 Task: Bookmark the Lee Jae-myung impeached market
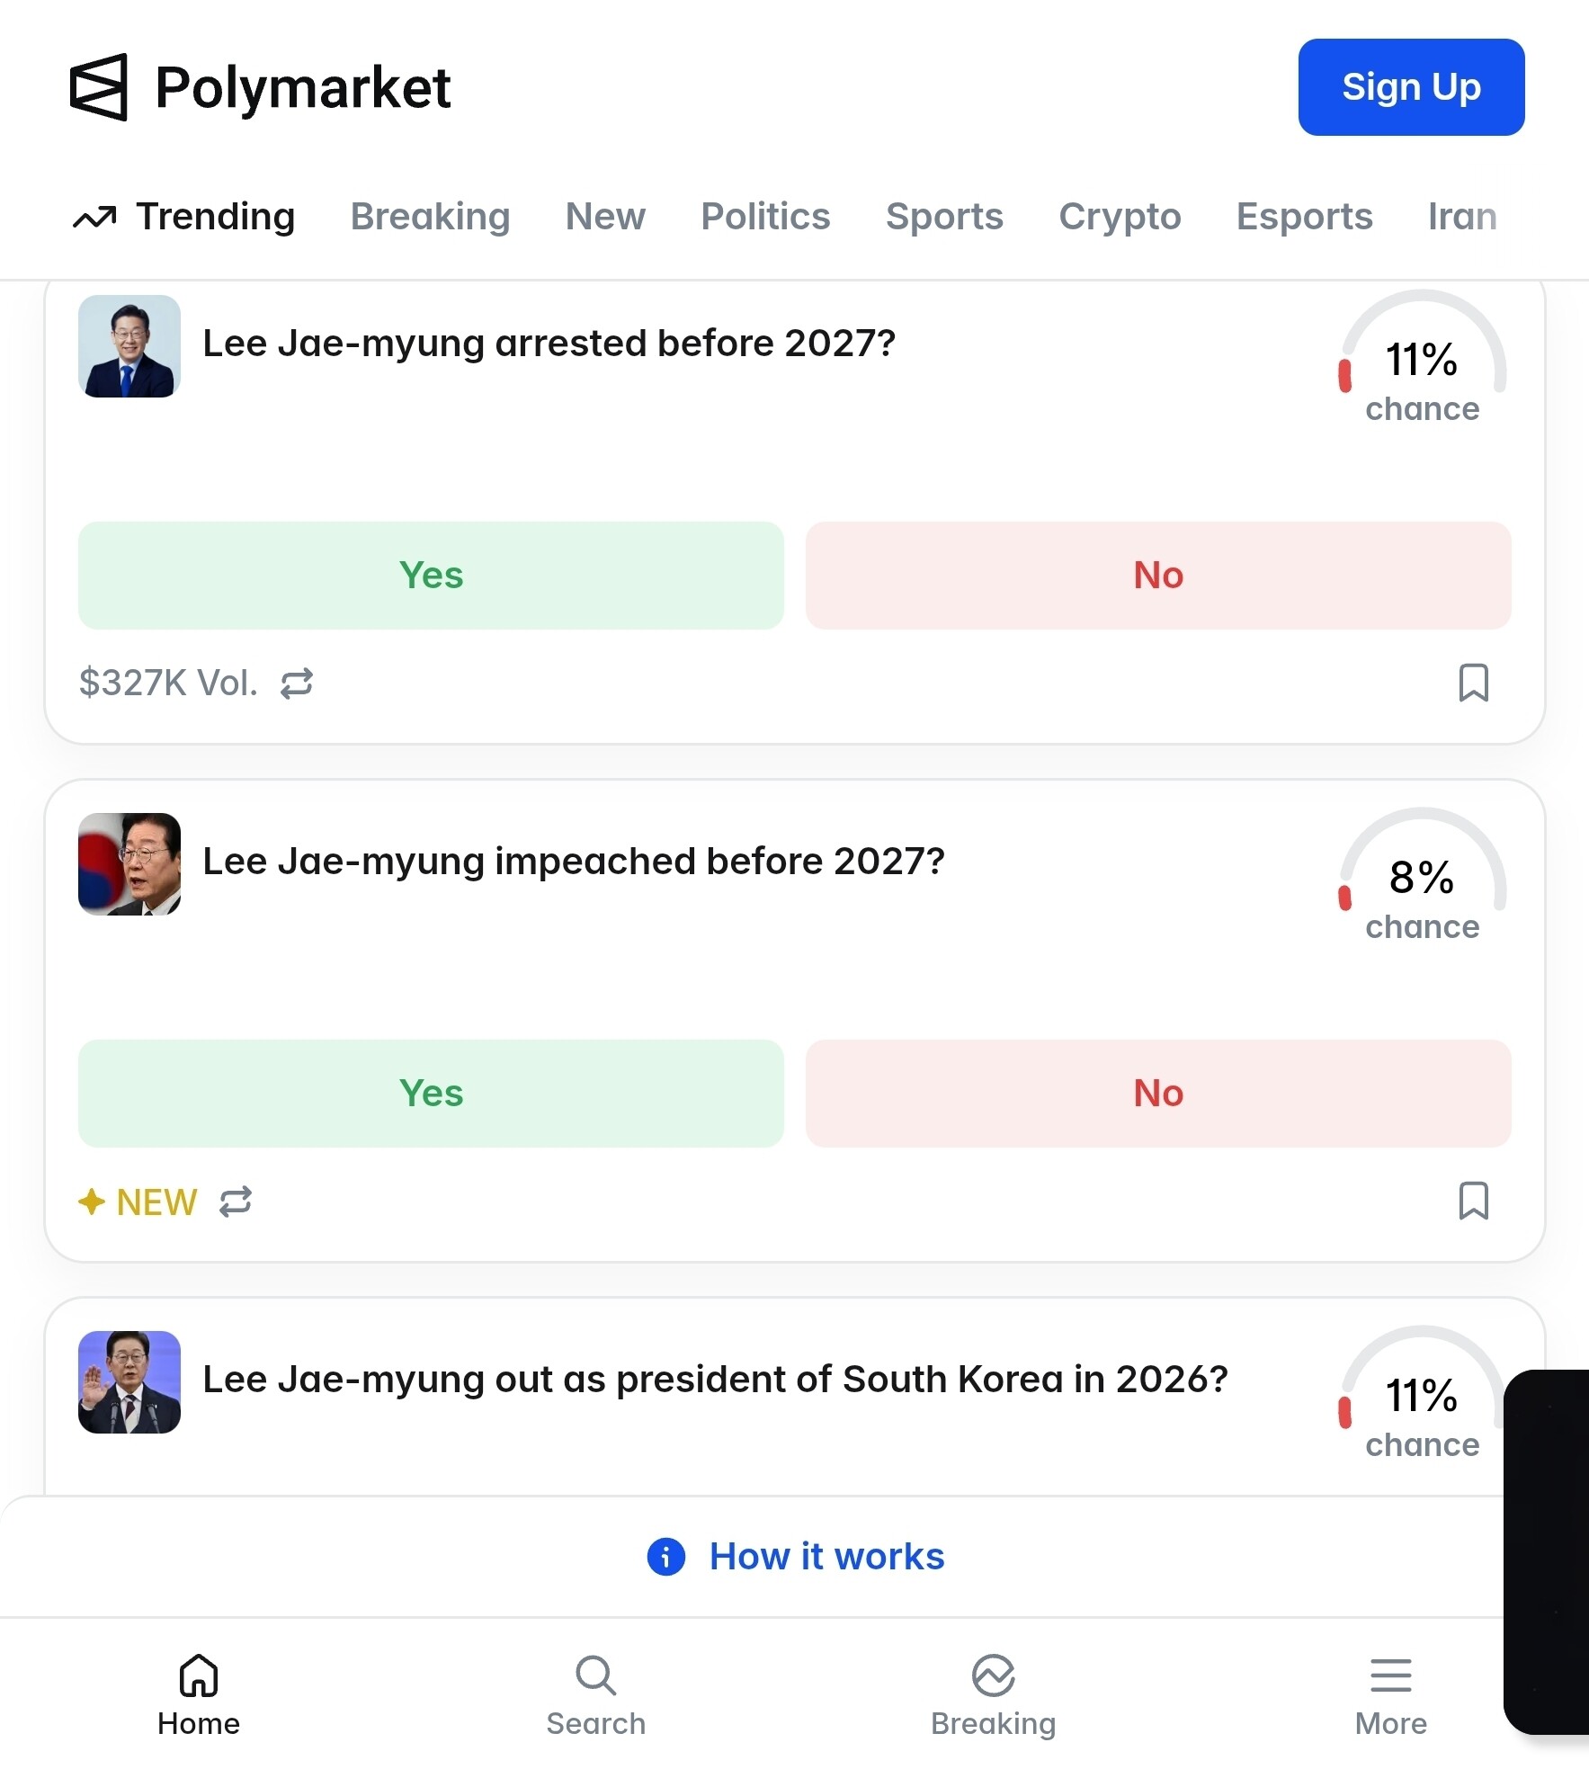tap(1473, 1201)
